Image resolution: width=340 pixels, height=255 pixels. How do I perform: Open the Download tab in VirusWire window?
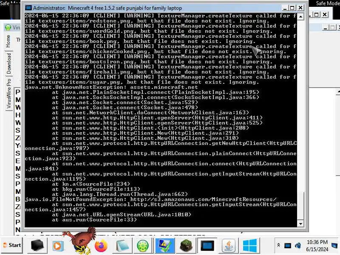tap(8, 63)
